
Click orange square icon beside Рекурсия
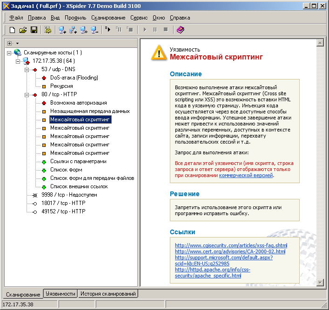click(44, 86)
